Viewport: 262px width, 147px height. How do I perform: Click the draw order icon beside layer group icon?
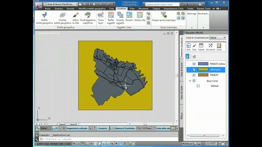click(194, 57)
